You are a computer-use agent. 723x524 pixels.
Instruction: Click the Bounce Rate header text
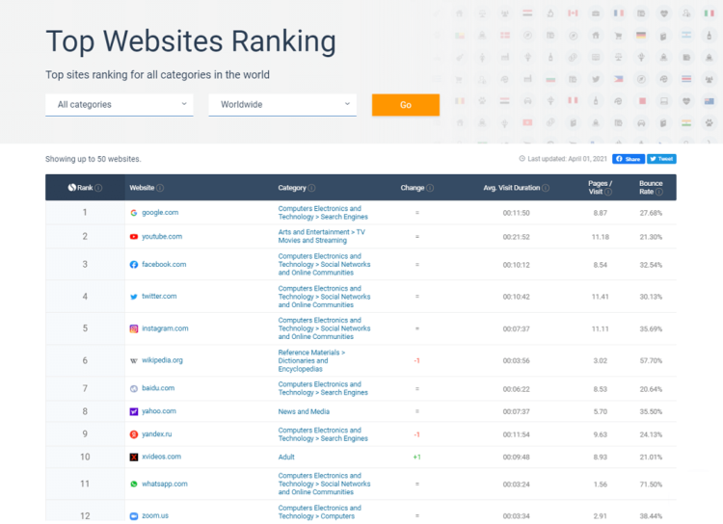point(651,188)
